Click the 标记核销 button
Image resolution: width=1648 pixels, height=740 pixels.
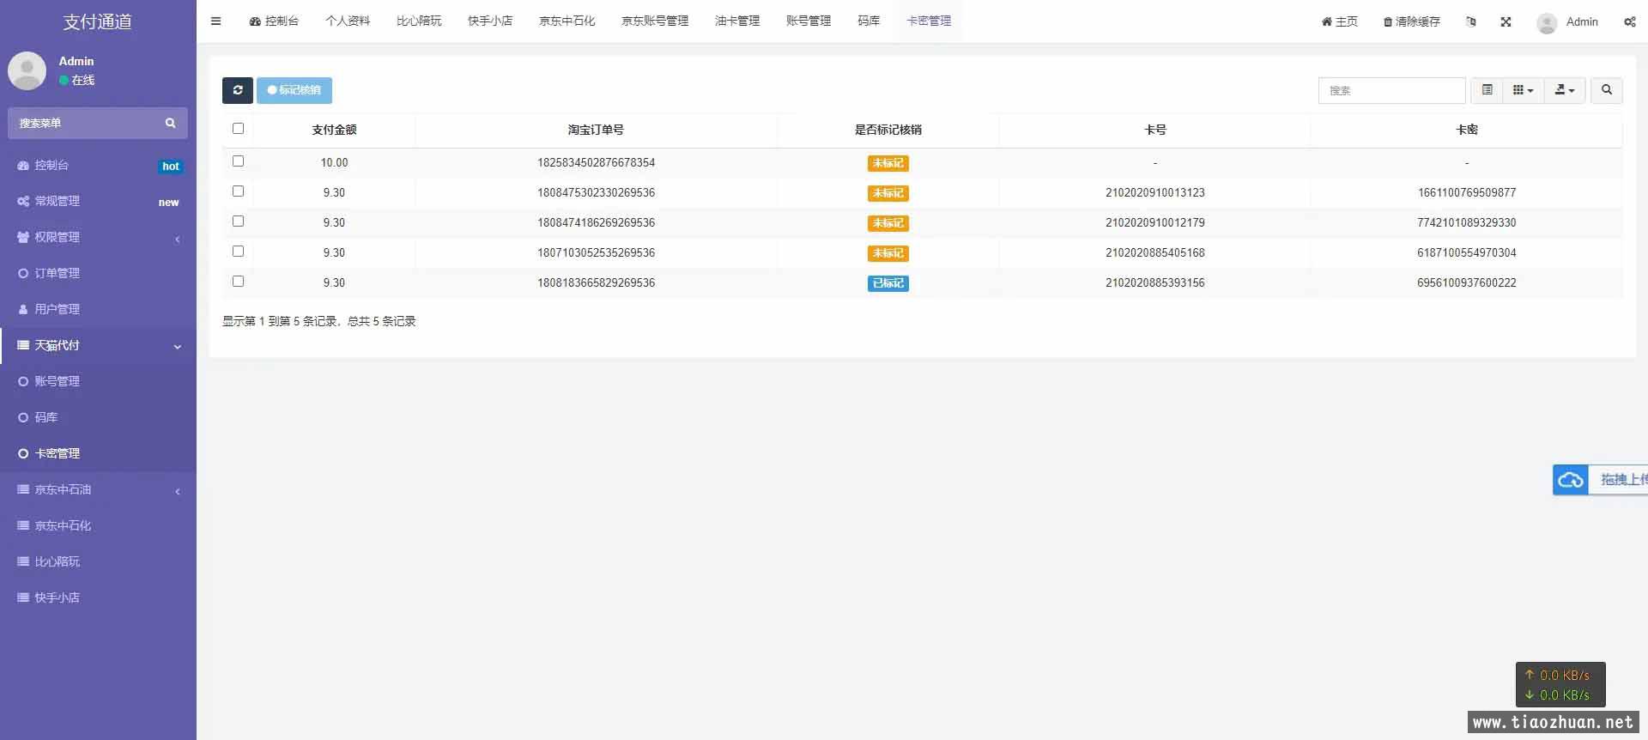click(x=294, y=90)
